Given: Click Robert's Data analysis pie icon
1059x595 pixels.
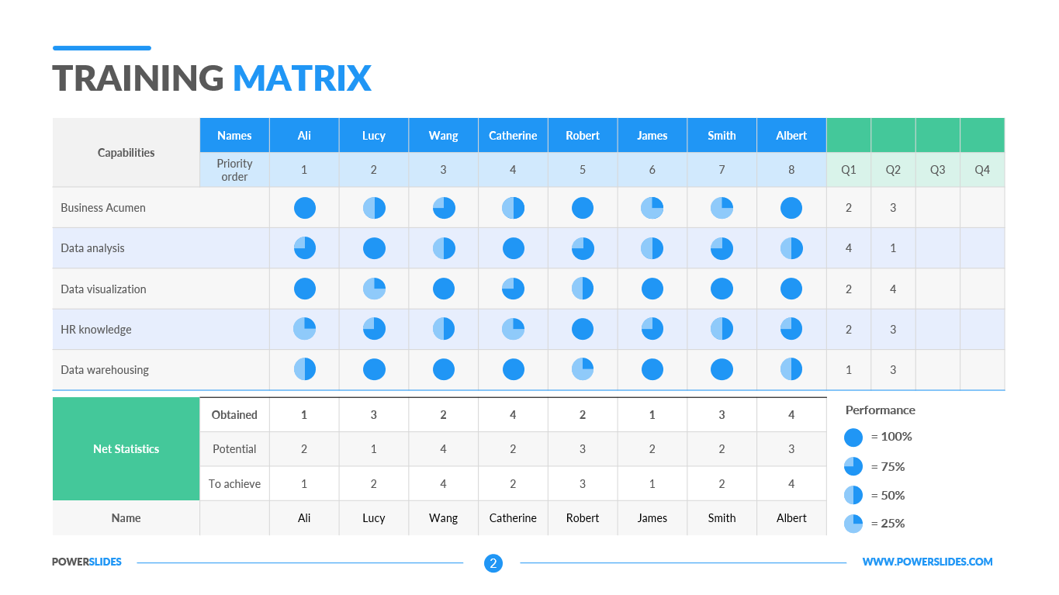Looking at the screenshot, I should pyautogui.click(x=583, y=248).
